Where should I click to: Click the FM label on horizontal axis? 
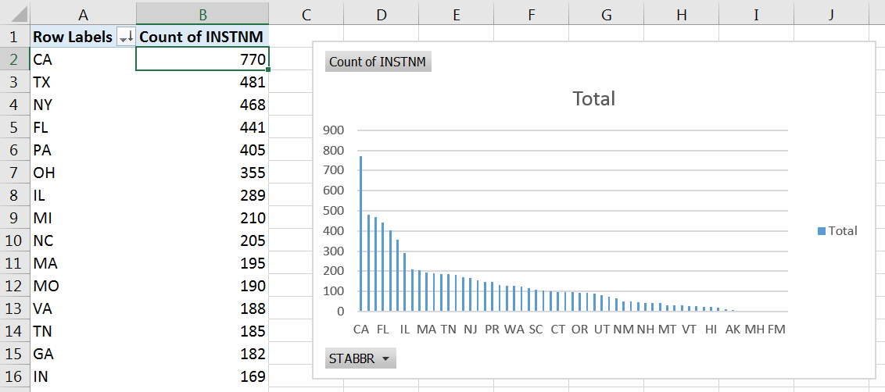(776, 329)
